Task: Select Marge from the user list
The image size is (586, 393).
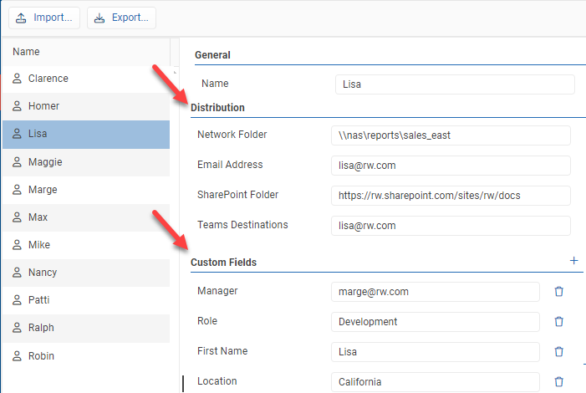Action: (x=43, y=190)
